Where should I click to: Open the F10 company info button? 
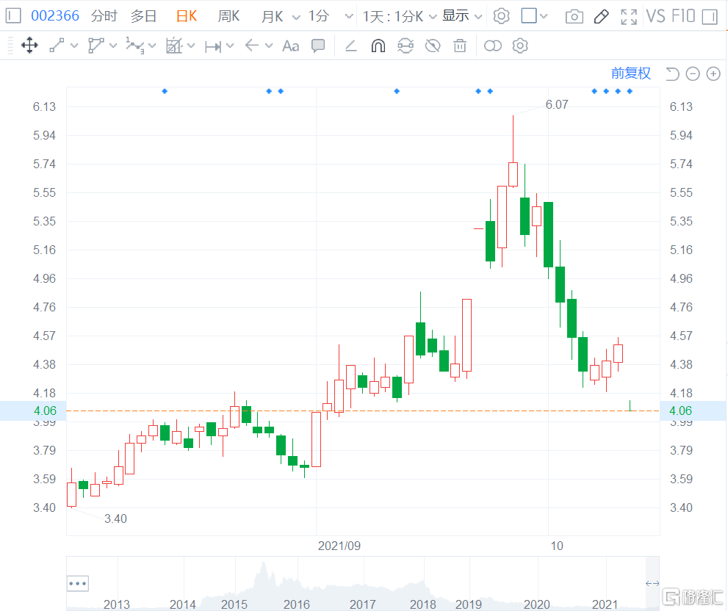pos(683,16)
